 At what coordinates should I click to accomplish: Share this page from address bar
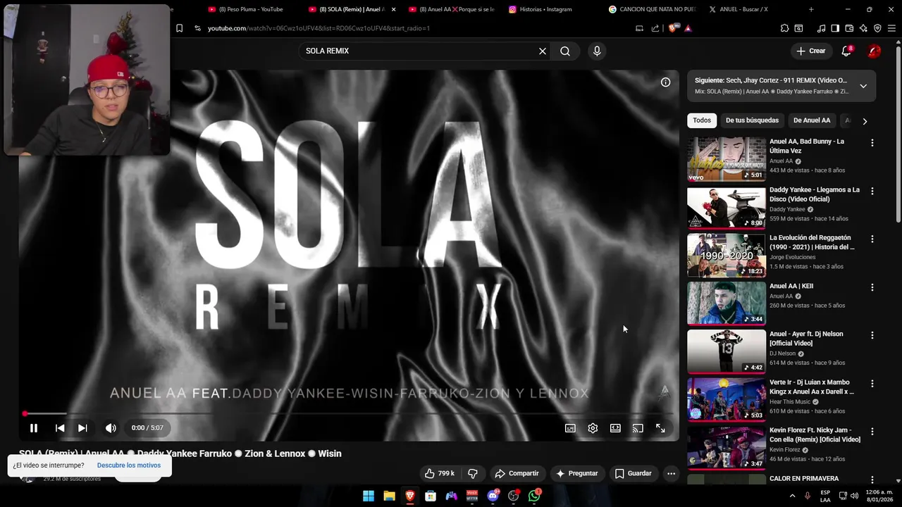(x=655, y=28)
